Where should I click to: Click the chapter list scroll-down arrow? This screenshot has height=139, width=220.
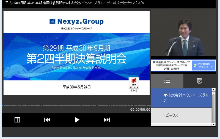click(x=214, y=124)
